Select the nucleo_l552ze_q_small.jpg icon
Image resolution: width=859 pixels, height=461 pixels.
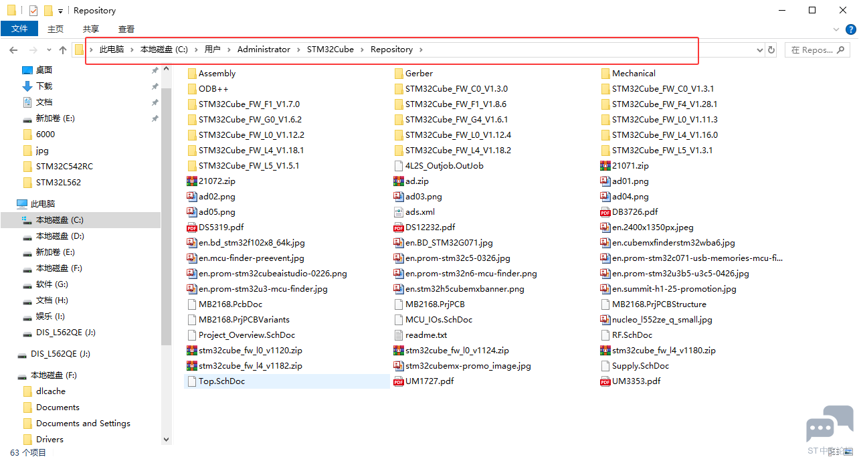[x=605, y=320]
